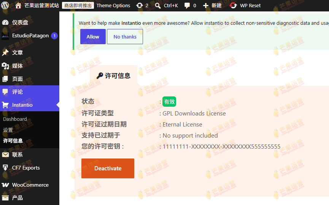Click the 仪表盘 dashboard gauge icon
This screenshot has width=329, height=205.
[x=5, y=22]
